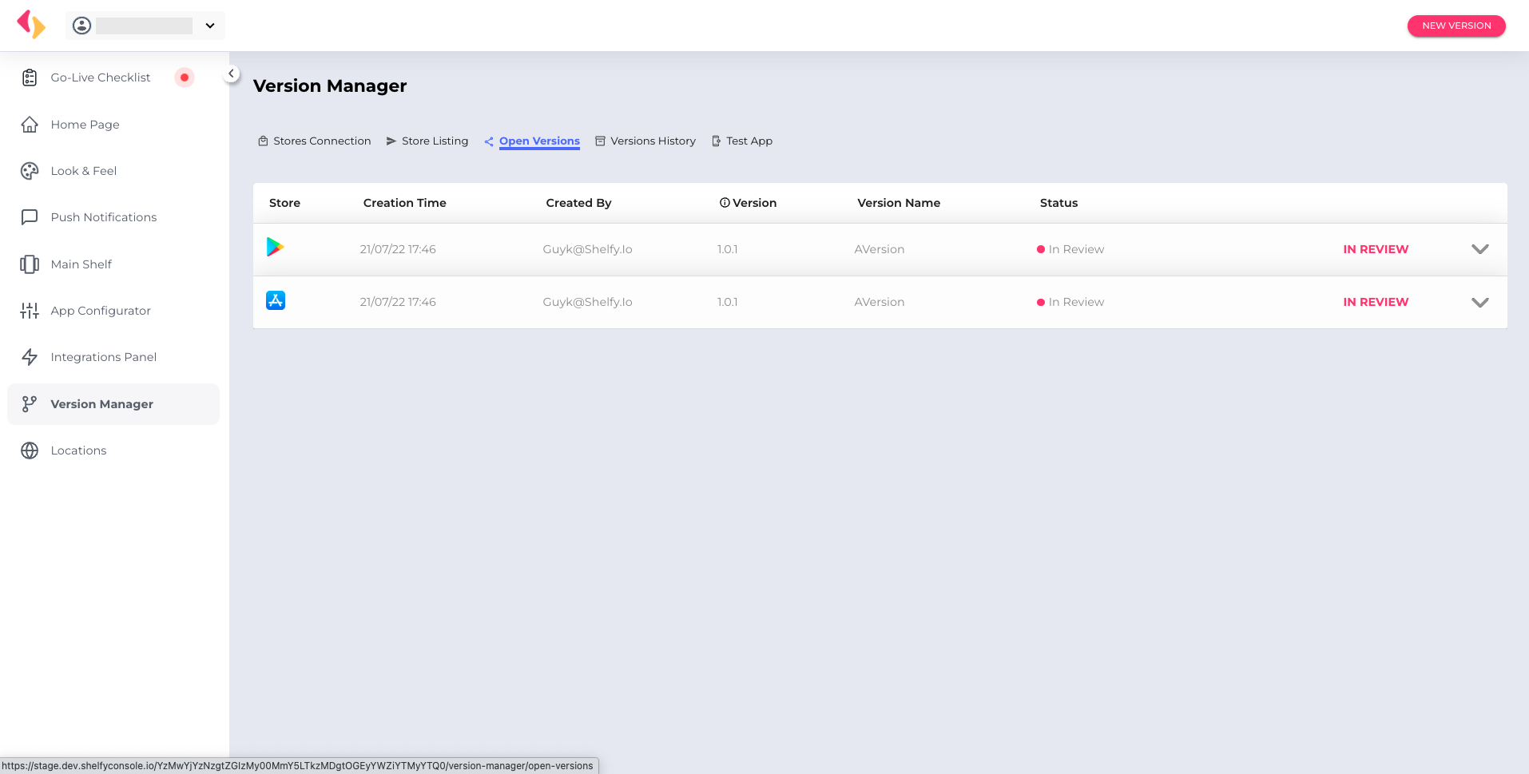
Task: Select the Look & Feel palette icon
Action: click(x=30, y=171)
